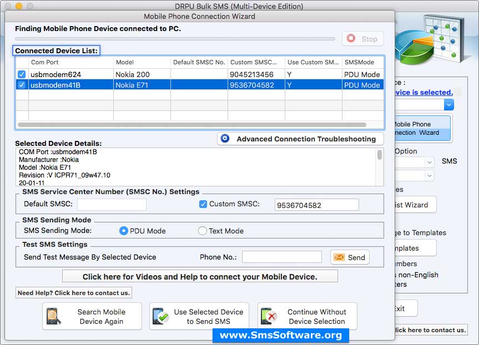This screenshot has width=479, height=345.
Task: Click Search Mobile Device Again
Action: click(92, 316)
